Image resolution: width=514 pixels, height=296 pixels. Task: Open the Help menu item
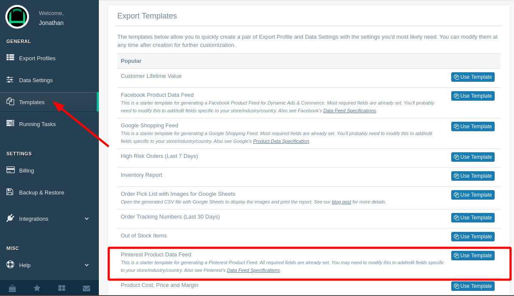tap(25, 265)
